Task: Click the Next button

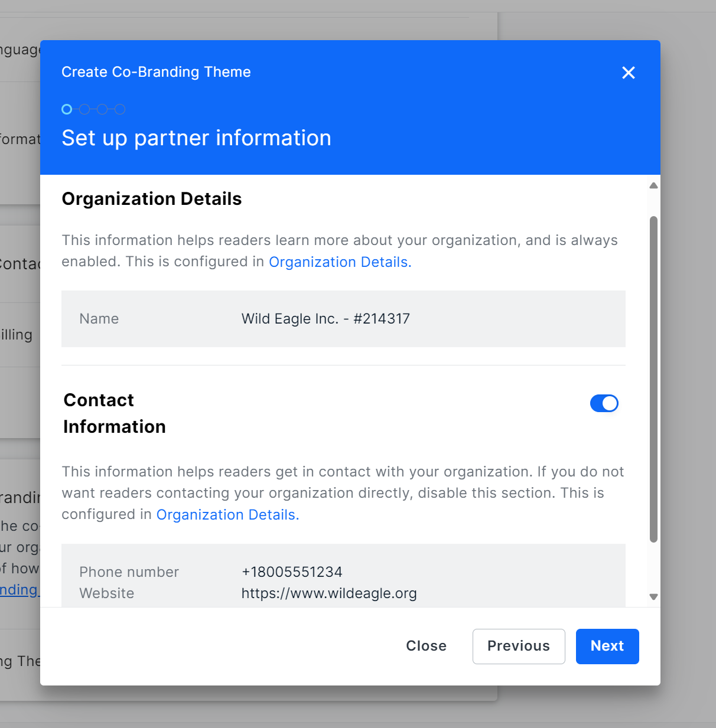Action: [x=607, y=646]
